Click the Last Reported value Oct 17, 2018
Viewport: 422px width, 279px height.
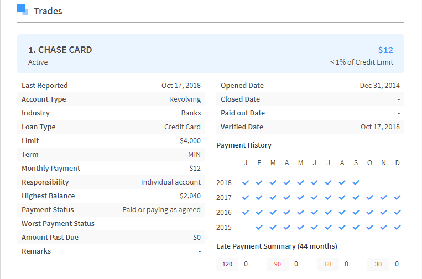(x=181, y=86)
